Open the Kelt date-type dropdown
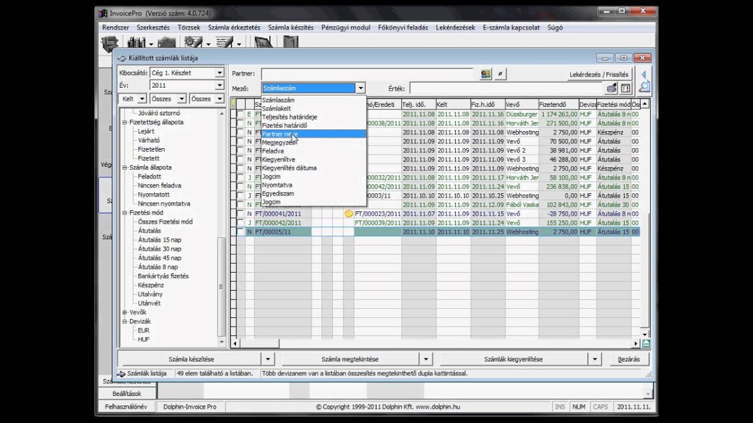 (143, 99)
